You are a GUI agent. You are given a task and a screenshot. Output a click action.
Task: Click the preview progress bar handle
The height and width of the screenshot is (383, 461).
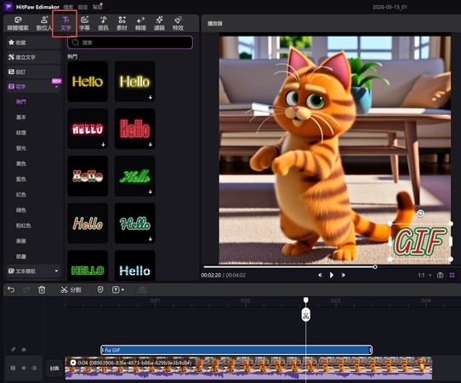[x=375, y=266]
